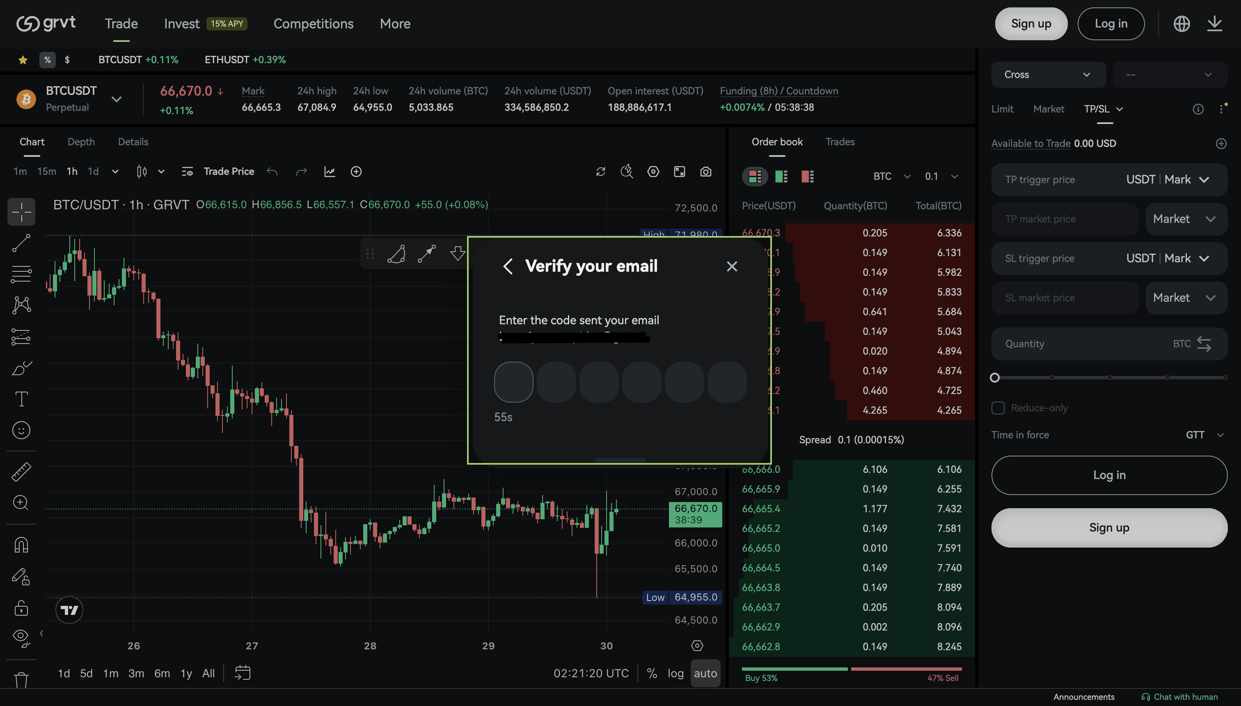Open the favorites star list
Viewport: 1241px width, 706px height.
click(x=23, y=60)
